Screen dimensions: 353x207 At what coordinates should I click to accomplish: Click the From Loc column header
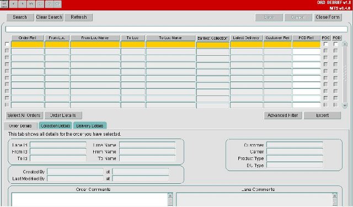pos(57,38)
